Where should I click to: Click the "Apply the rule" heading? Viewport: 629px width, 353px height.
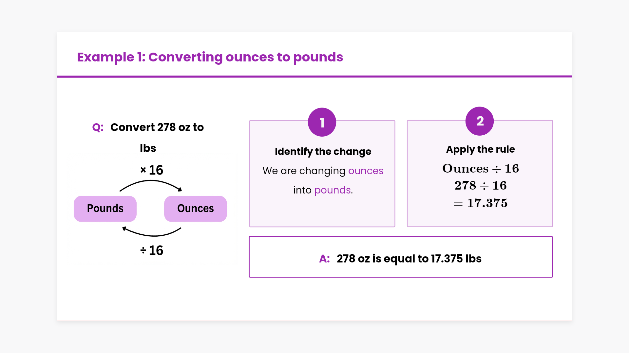coord(480,149)
